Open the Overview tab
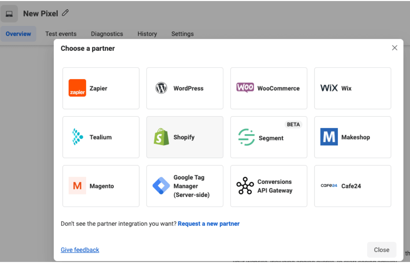 coord(18,34)
